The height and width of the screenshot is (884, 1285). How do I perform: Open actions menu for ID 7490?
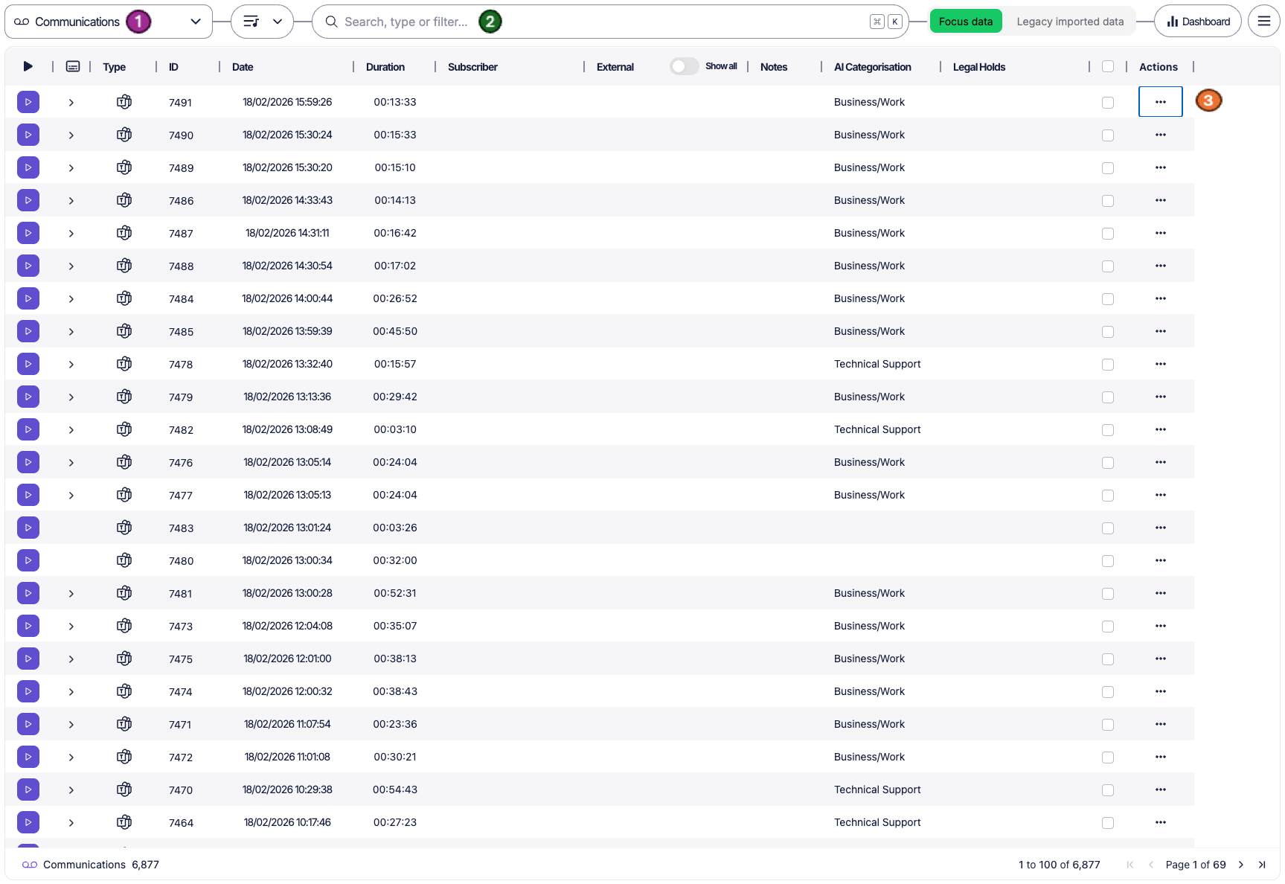click(1160, 135)
